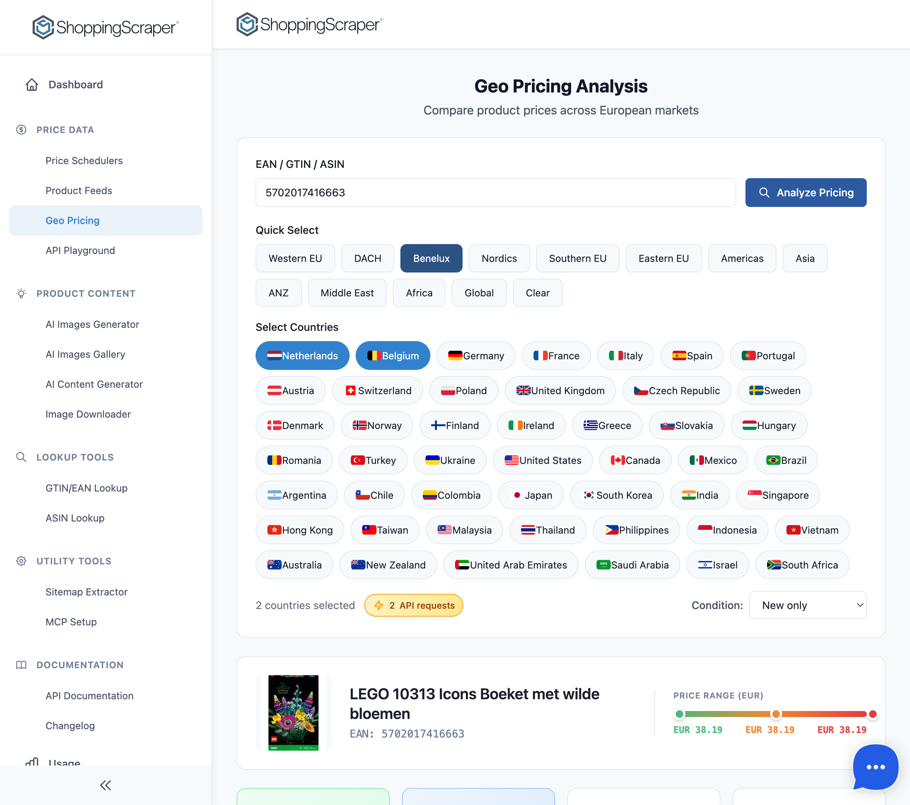Toggle Germany in the country selection
This screenshot has width=910, height=805.
[475, 356]
